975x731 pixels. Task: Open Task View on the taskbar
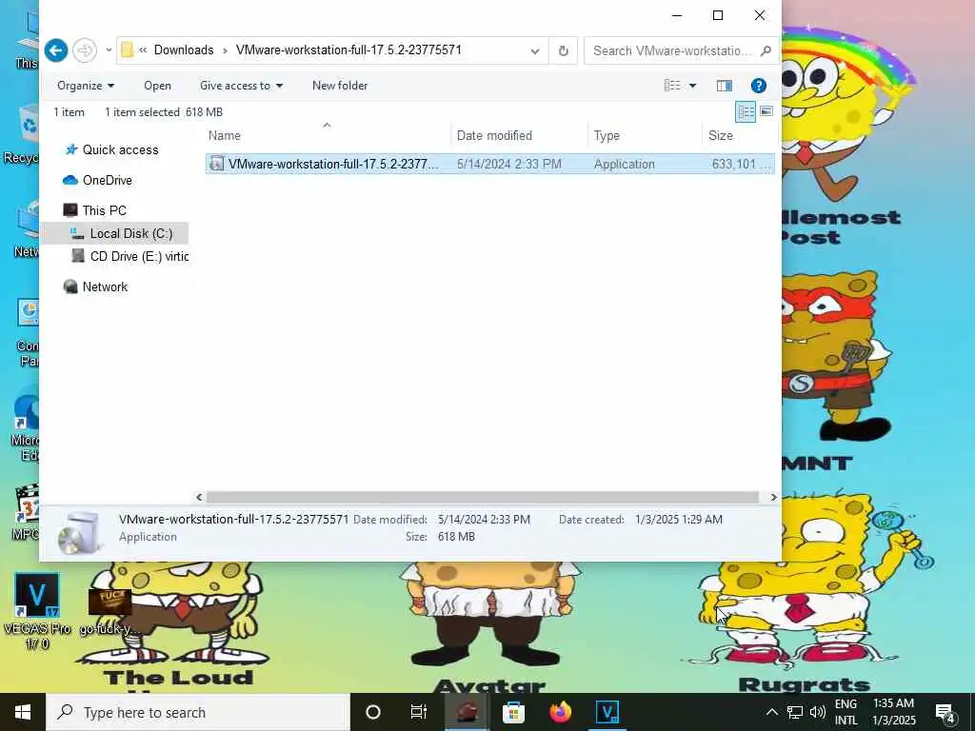pos(419,712)
